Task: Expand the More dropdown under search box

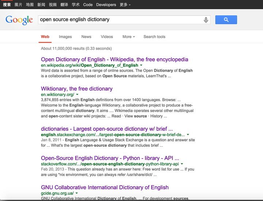Action: coord(129,37)
